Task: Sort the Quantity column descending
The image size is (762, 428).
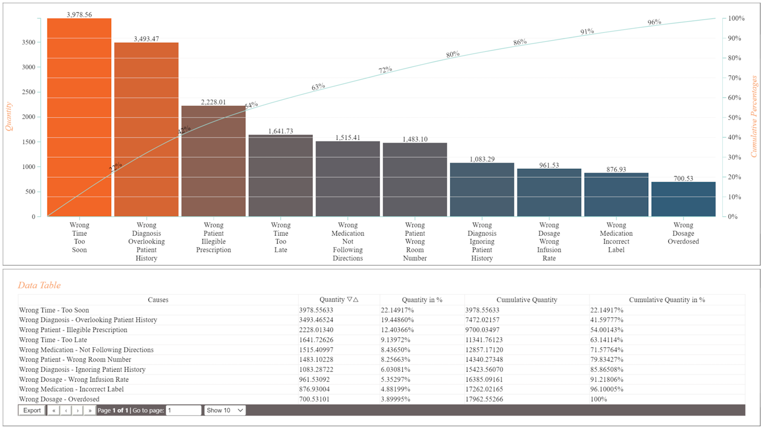Action: pyautogui.click(x=350, y=300)
